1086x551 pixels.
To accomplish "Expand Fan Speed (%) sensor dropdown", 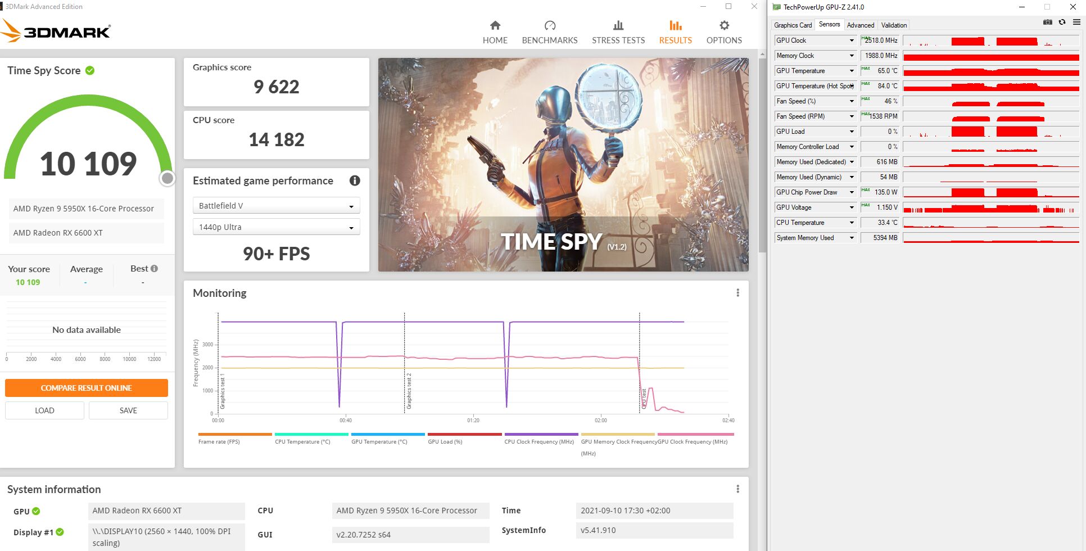I will tap(852, 101).
